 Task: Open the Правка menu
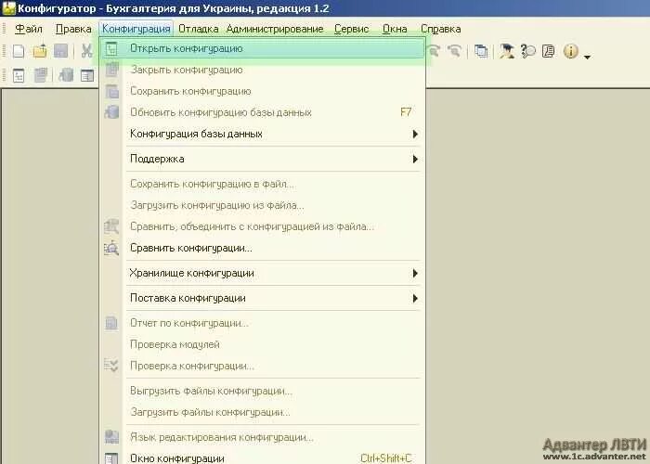click(x=73, y=29)
